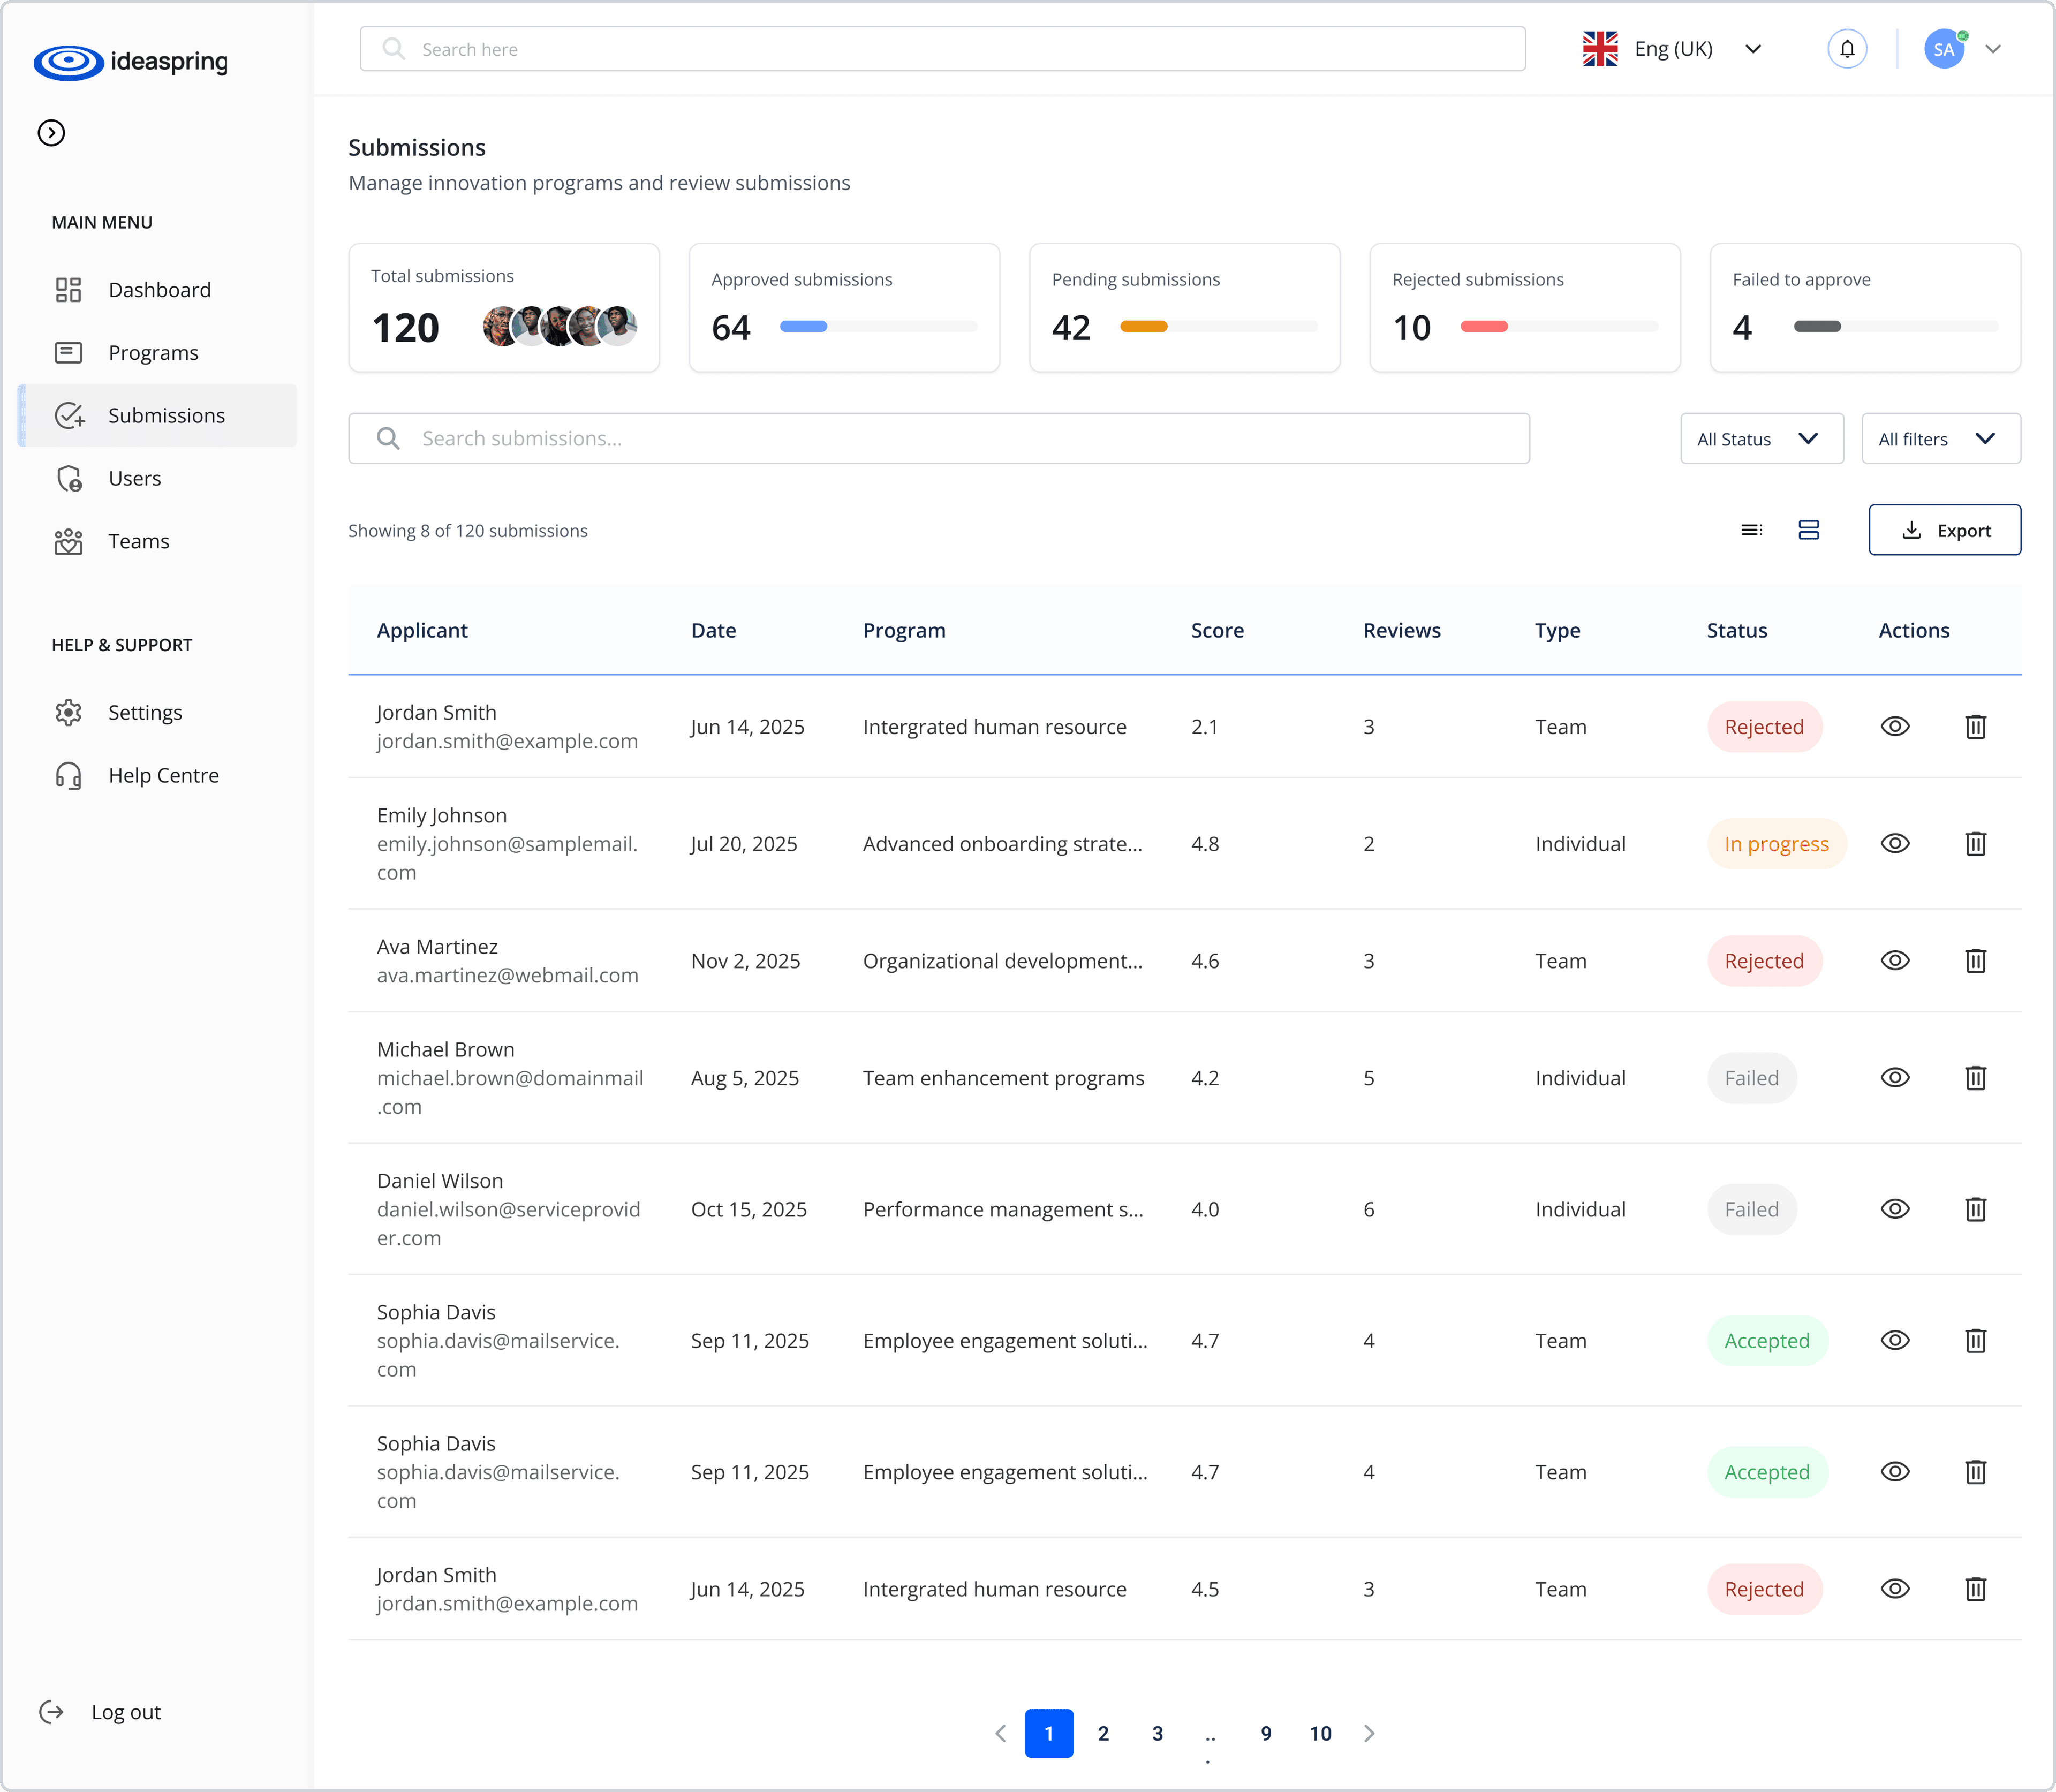This screenshot has width=2056, height=1792.
Task: Open Settings from the main menu
Action: pos(146,712)
